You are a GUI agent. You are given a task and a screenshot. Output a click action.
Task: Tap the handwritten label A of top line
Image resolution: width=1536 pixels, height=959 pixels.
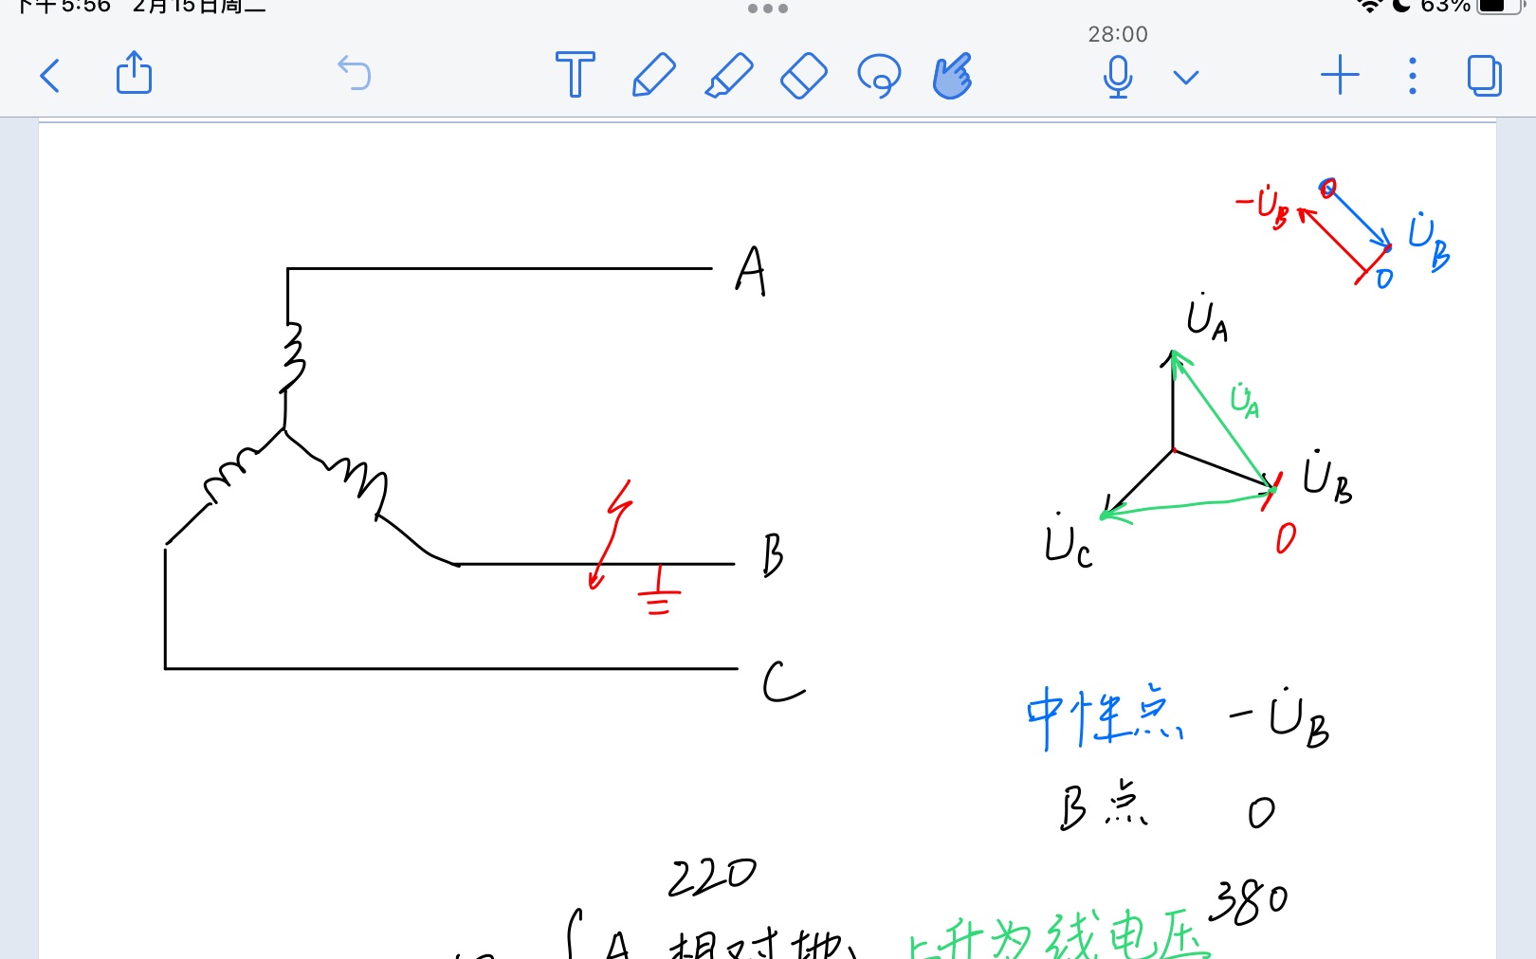[x=751, y=271]
